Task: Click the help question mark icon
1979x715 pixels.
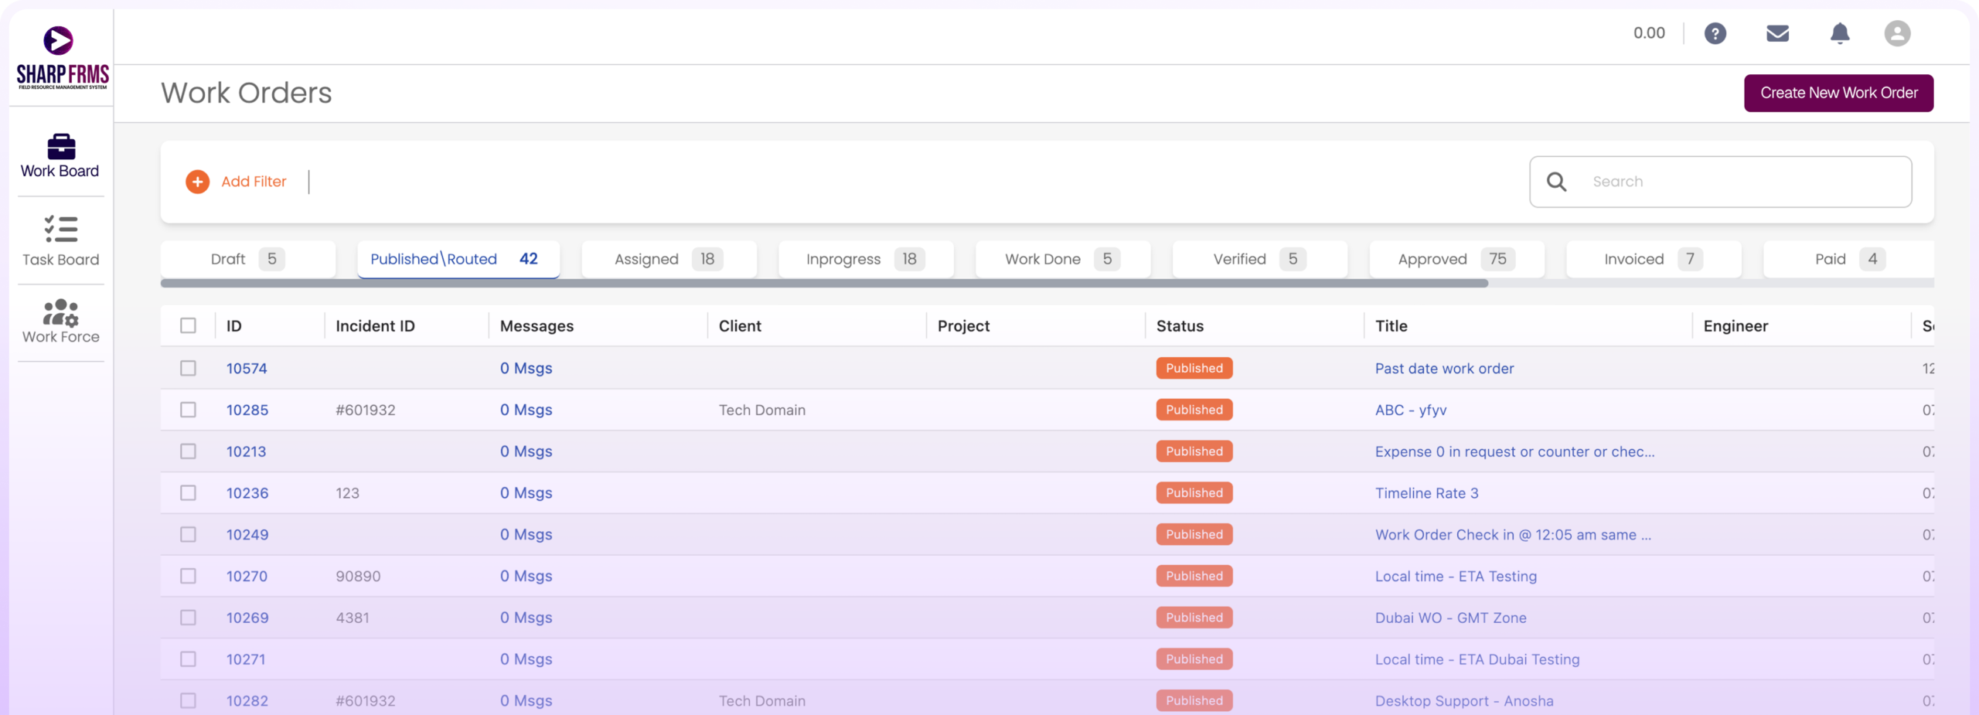Action: point(1715,33)
